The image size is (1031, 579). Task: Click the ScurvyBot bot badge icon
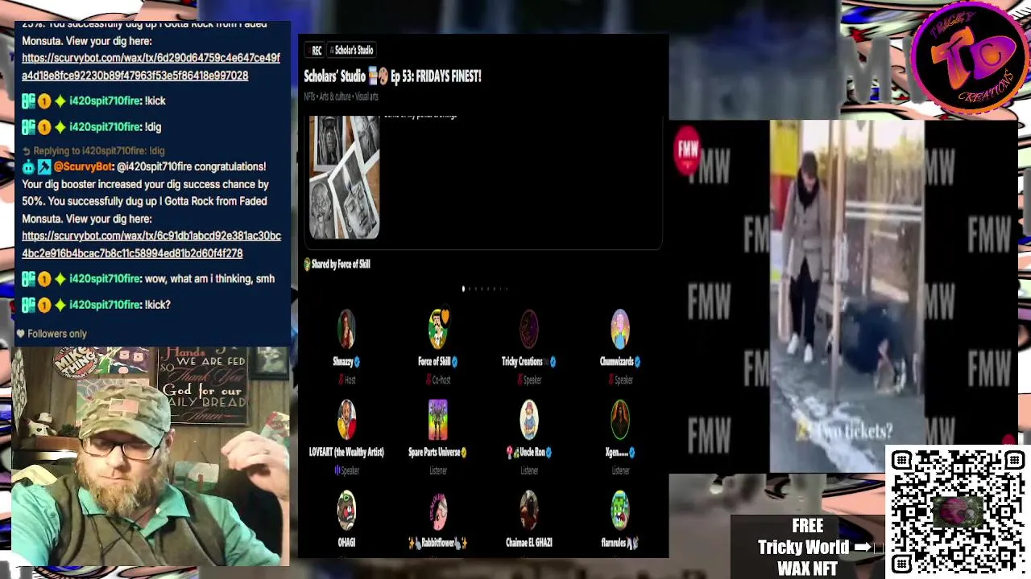(x=28, y=166)
